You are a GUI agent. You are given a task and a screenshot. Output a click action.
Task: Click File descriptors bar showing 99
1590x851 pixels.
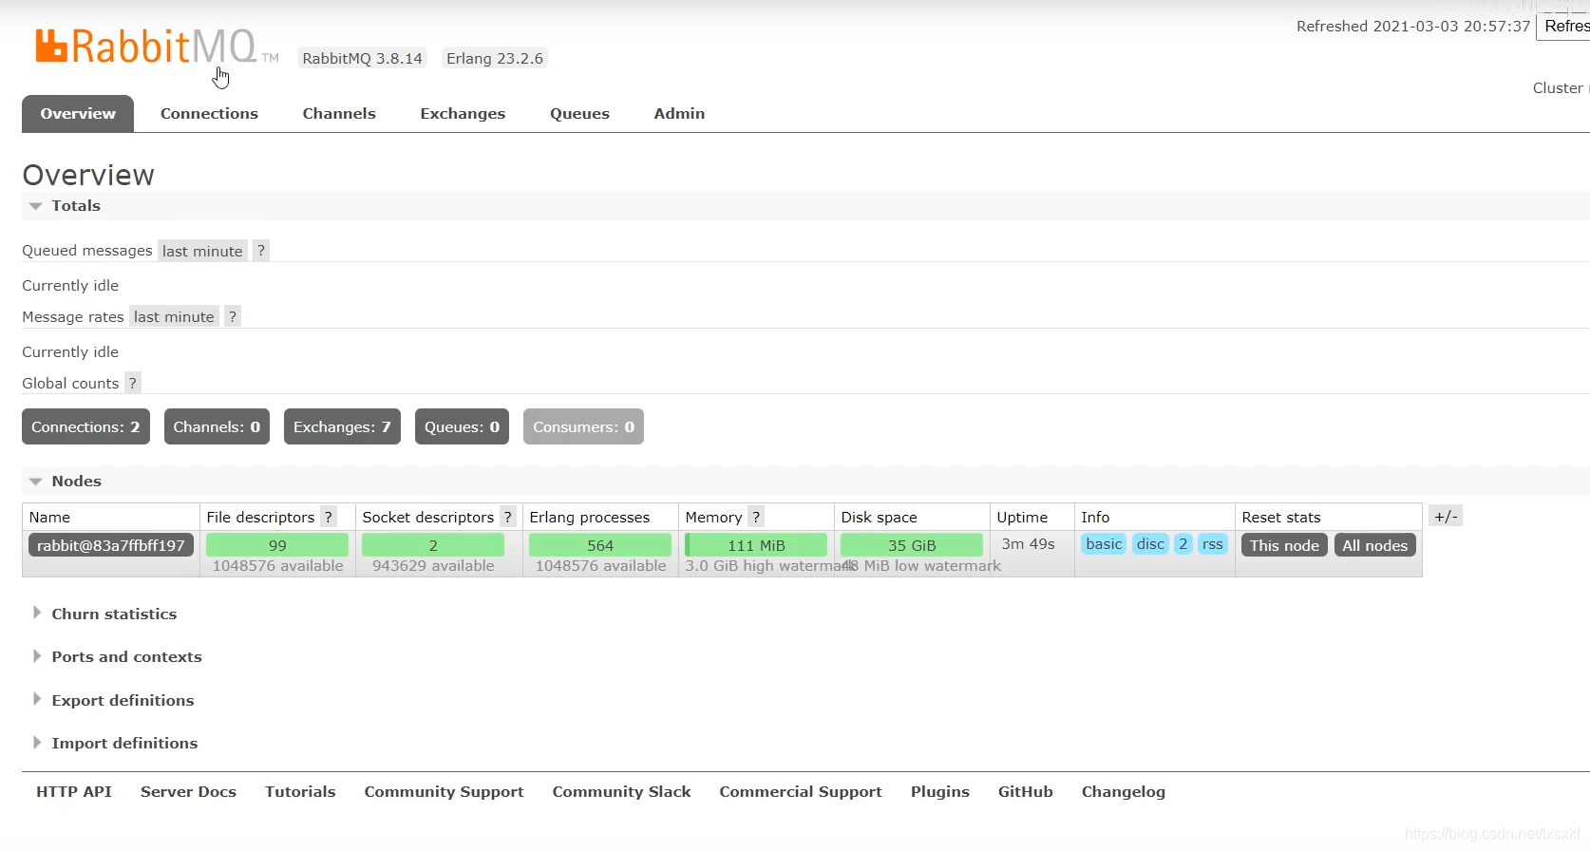coord(277,545)
